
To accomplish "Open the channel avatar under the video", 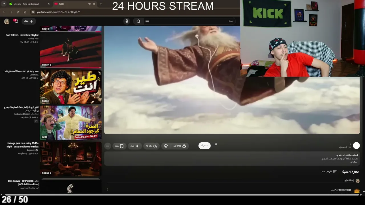I will click(356, 146).
